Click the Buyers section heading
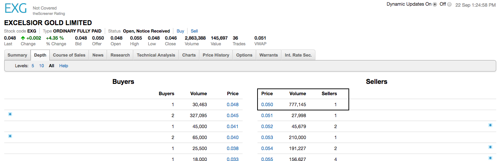This screenshot has width=498, height=161. point(123,82)
